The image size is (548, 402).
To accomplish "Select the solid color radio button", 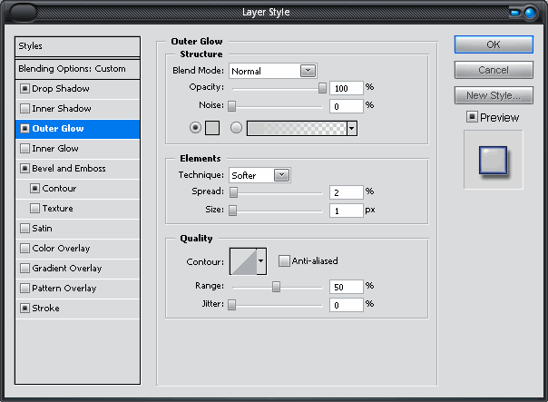I will pos(194,128).
